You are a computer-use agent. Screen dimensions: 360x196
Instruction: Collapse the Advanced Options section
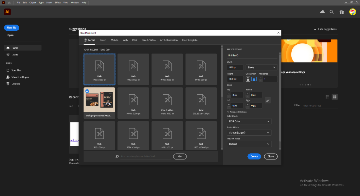coord(237,112)
